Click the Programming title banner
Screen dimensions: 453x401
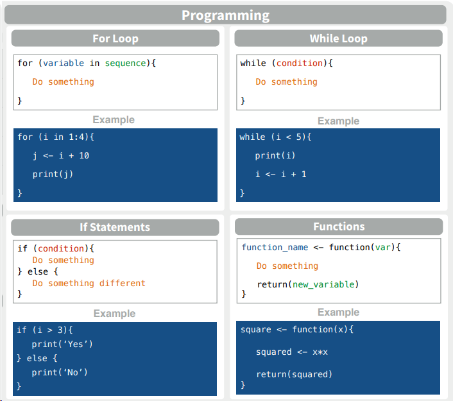[x=226, y=15]
